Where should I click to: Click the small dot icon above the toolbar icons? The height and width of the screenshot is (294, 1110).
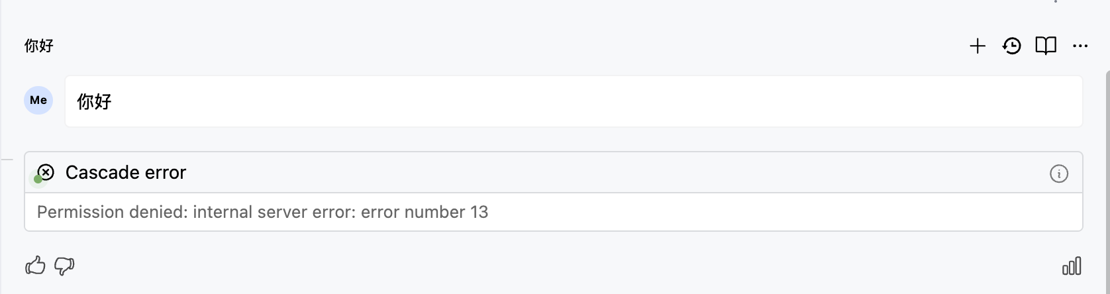pos(1055,1)
